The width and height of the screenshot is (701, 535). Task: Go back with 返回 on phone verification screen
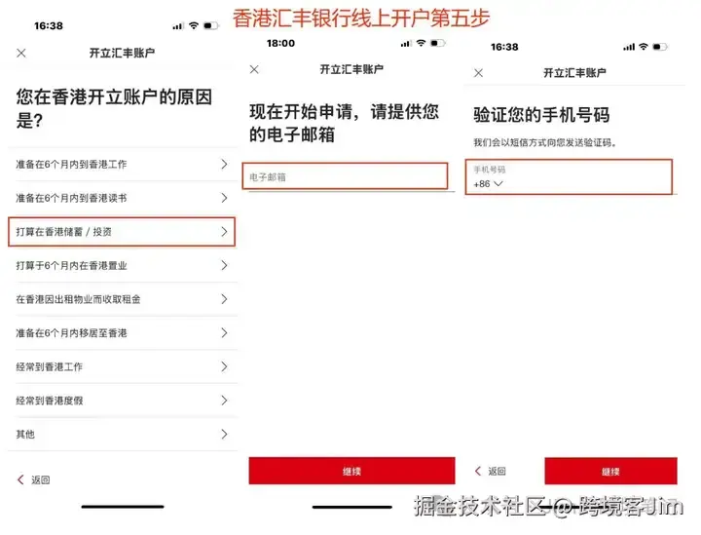click(x=491, y=471)
